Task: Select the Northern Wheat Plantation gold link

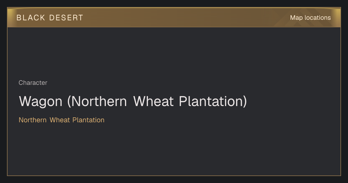Action: [x=61, y=120]
